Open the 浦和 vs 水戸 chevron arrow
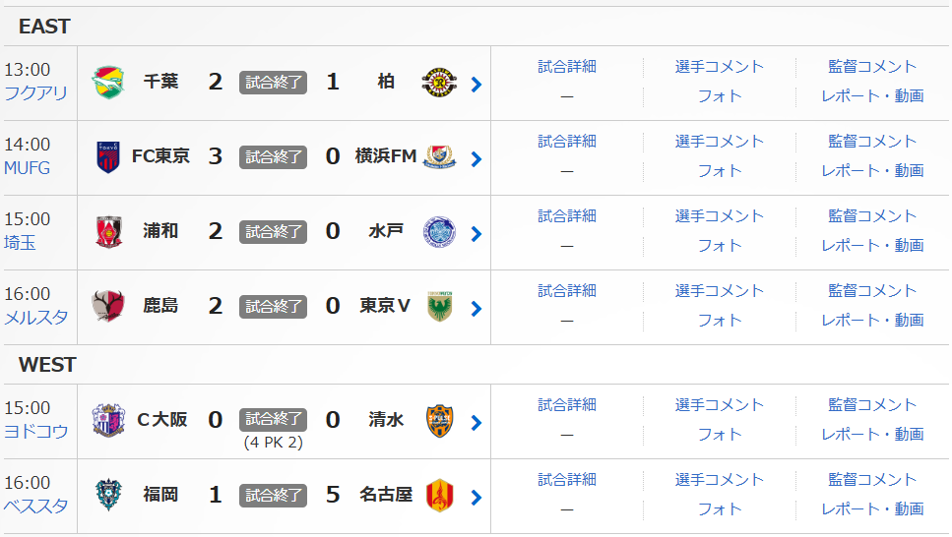 click(x=476, y=234)
